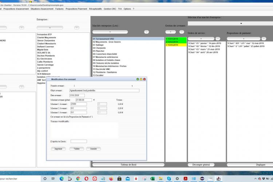273x182 pixels.
Task: Click Imprimer in the avenant dialog
Action: click(x=58, y=149)
